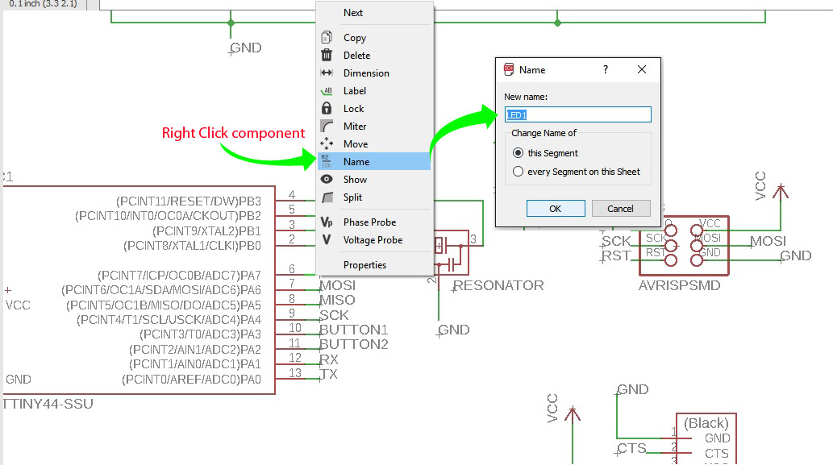Click the TTINY44-SSU chip label
The width and height of the screenshot is (833, 465).
pos(48,404)
